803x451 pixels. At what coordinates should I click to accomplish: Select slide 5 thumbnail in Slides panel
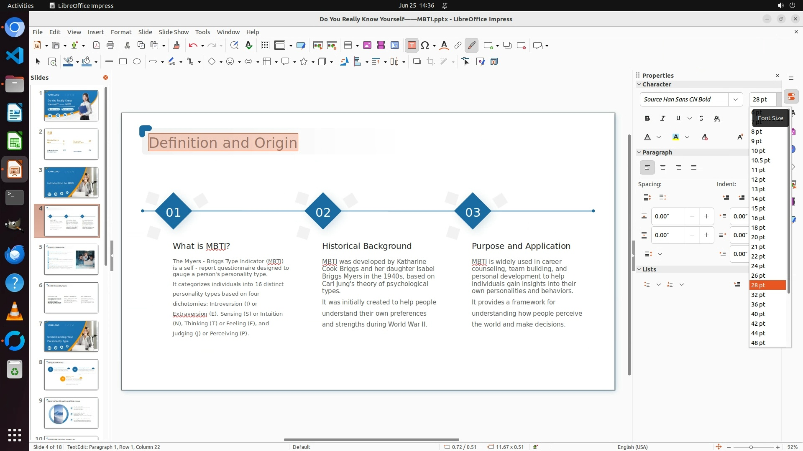(71, 259)
